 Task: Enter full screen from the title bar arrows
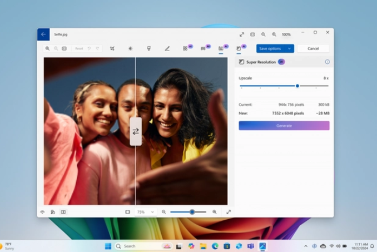tap(242, 34)
